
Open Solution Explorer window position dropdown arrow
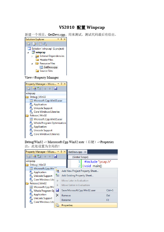coord(58,39)
